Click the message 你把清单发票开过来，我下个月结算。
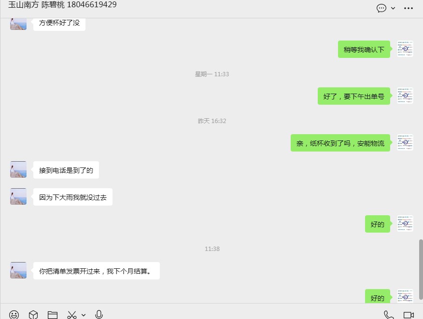Screen dimensions: 423x319 96,271
